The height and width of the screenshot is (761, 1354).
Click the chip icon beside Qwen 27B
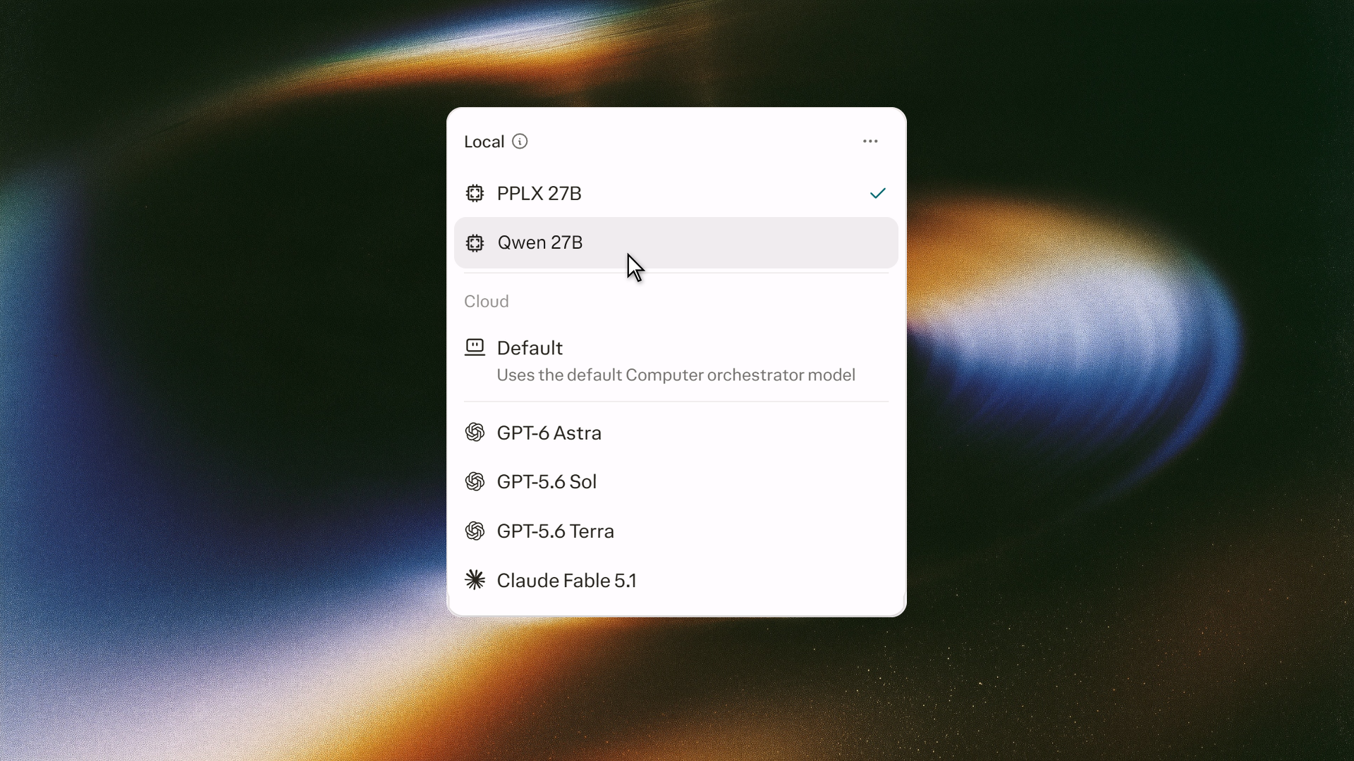(475, 243)
